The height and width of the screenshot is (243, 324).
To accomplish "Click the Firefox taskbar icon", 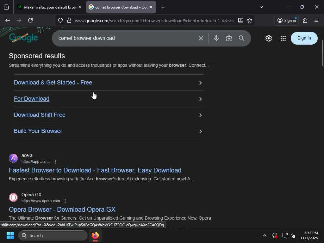I will click(95, 235).
